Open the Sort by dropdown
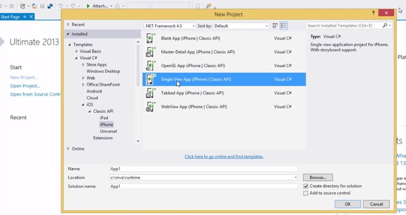The image size is (406, 215). tap(241, 26)
